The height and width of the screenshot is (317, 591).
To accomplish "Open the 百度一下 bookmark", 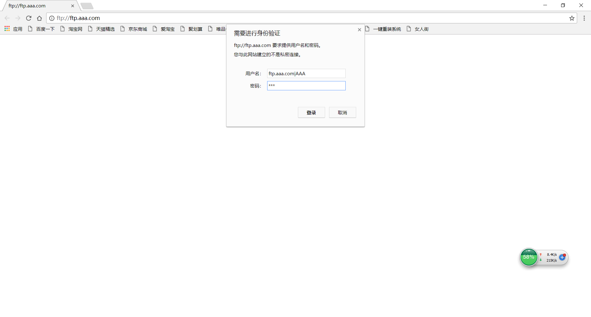I will (41, 29).
